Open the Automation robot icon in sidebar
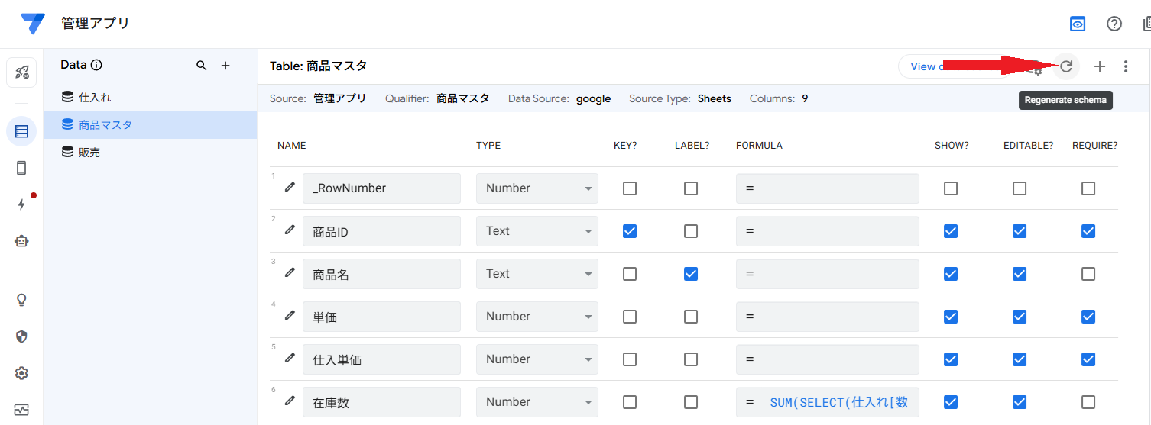 click(21, 241)
